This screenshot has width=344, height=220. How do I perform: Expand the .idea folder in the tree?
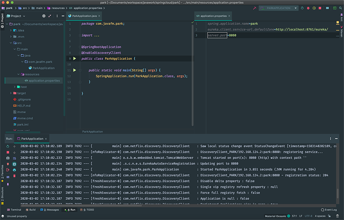pyautogui.click(x=11, y=30)
